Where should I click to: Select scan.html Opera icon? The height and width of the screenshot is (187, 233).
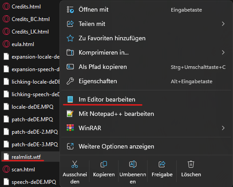(6, 170)
